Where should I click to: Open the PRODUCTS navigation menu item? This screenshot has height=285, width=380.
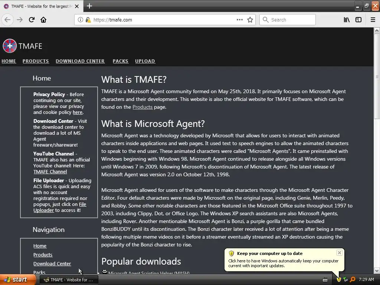36,61
